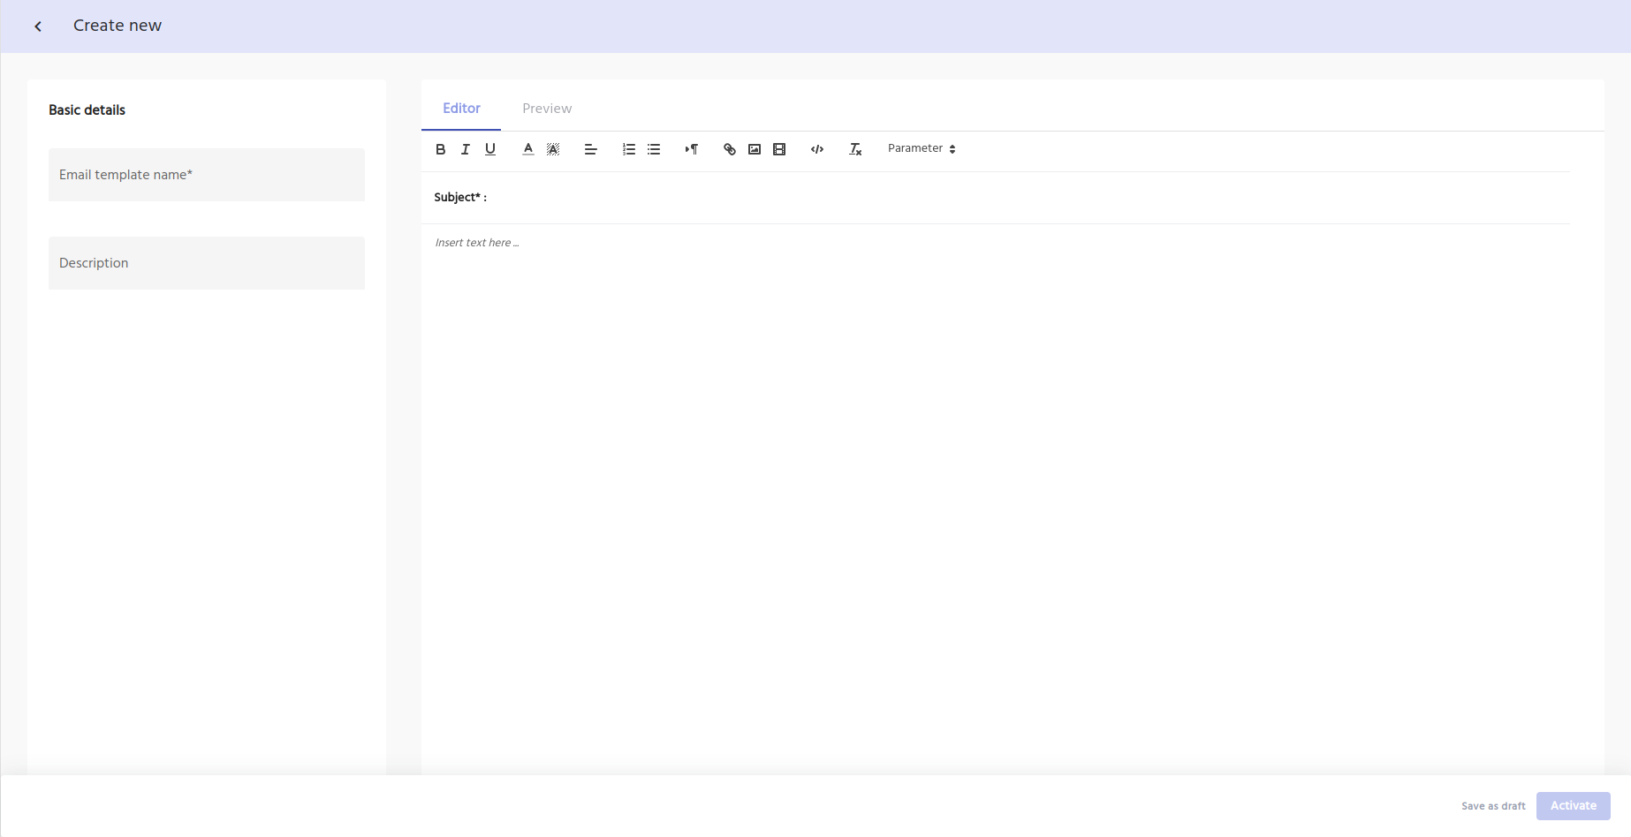This screenshot has height=837, width=1631.
Task: Select the Editor tab
Action: point(461,109)
